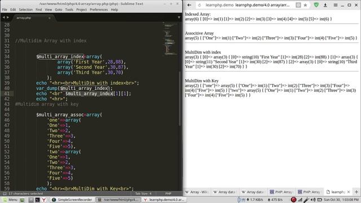This screenshot has width=361, height=203.
Task: Click the gray square icon in address bar
Action: (298, 5)
